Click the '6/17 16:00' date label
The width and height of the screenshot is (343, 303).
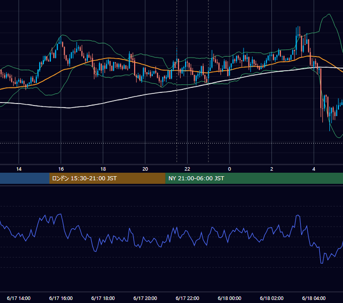point(61,298)
